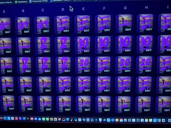Screen dimensions: 171x128
Task: Click EDIT on column G's 20 COREUM card
Action: point(127,71)
